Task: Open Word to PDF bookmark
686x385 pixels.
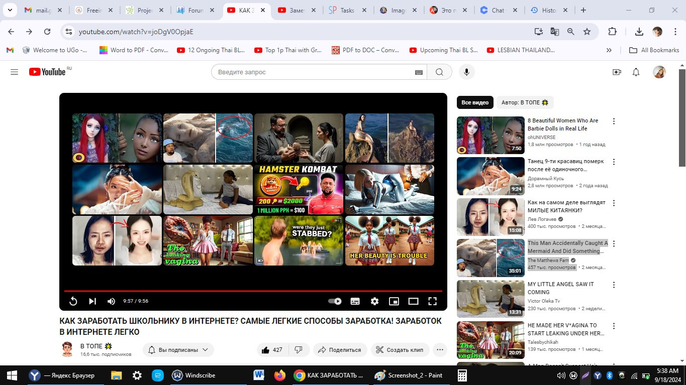Action: click(134, 50)
